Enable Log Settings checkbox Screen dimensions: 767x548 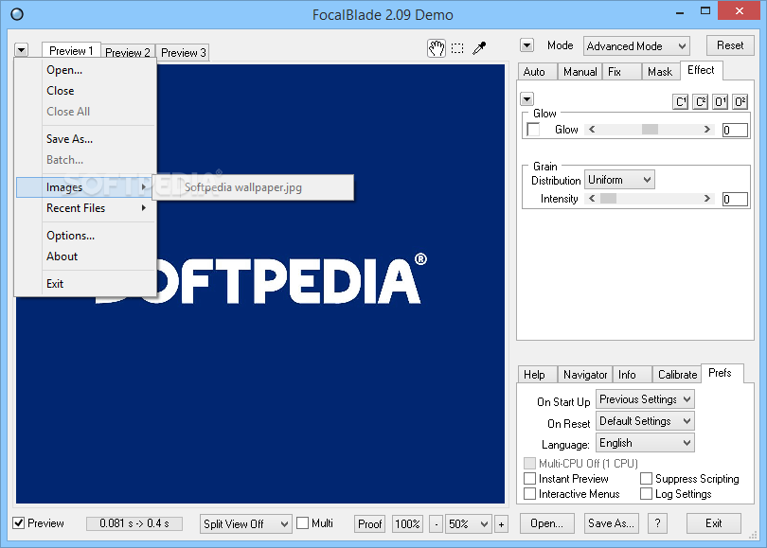click(646, 494)
